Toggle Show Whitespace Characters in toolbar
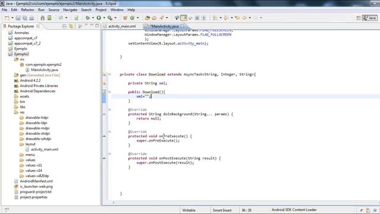Screen dimensions: 380x214 click(x=204, y=18)
